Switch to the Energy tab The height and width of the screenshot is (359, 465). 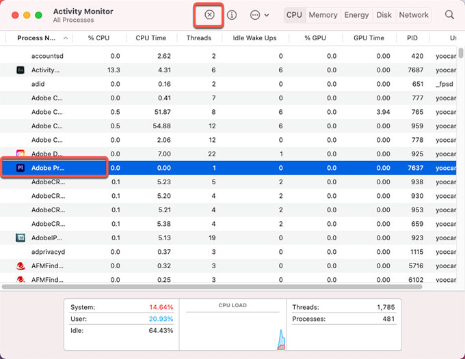pos(356,14)
